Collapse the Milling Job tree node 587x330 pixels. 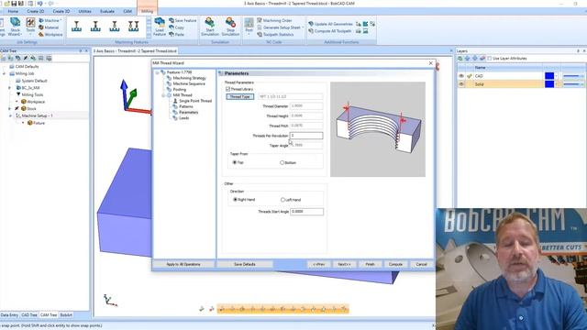4,73
